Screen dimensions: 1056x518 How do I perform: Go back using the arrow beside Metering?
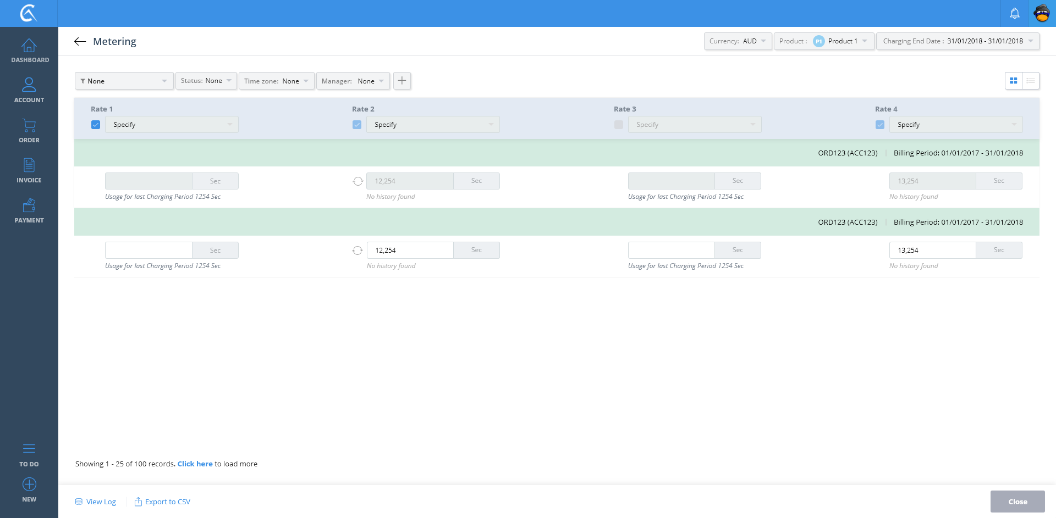coord(80,42)
